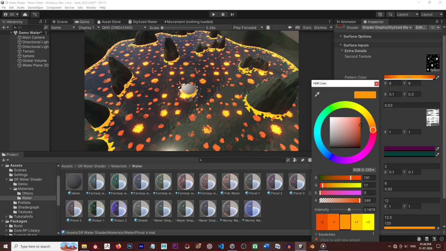Open search in window icon in Project panel
This screenshot has width=446, height=251.
(x=288, y=160)
